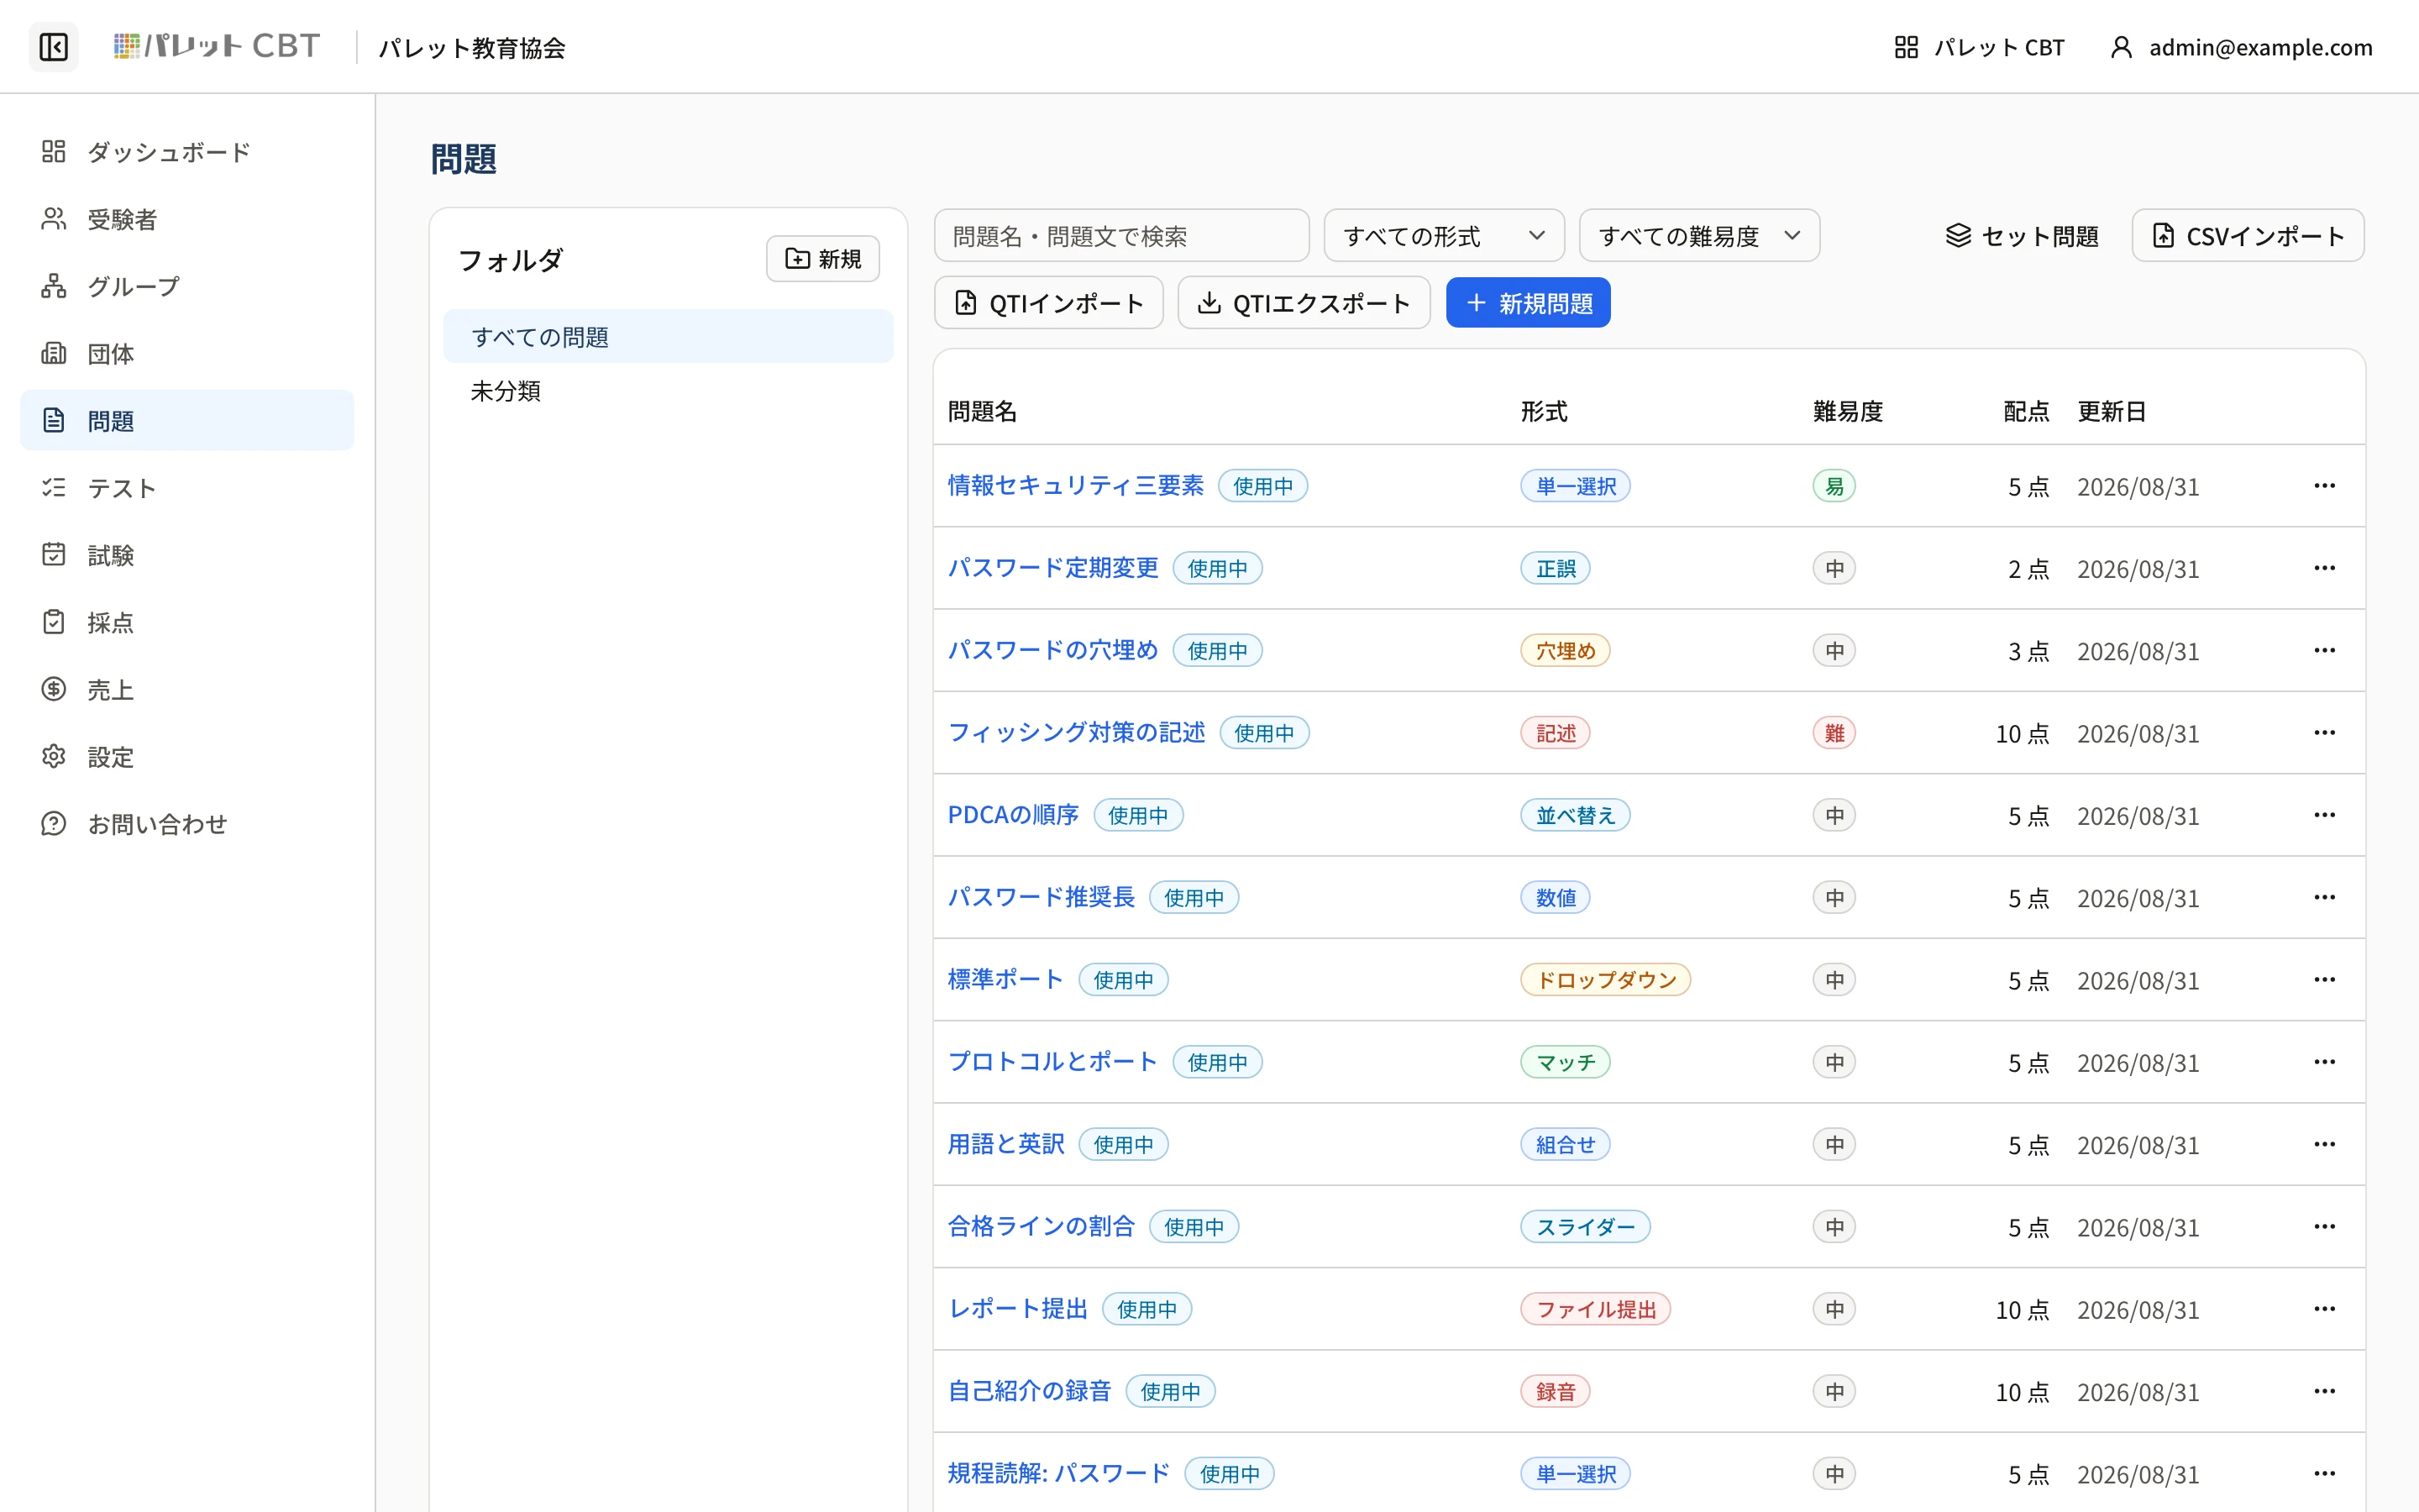The image size is (2419, 1512).
Task: Click the ファイル提出 format badge
Action: tap(1595, 1309)
